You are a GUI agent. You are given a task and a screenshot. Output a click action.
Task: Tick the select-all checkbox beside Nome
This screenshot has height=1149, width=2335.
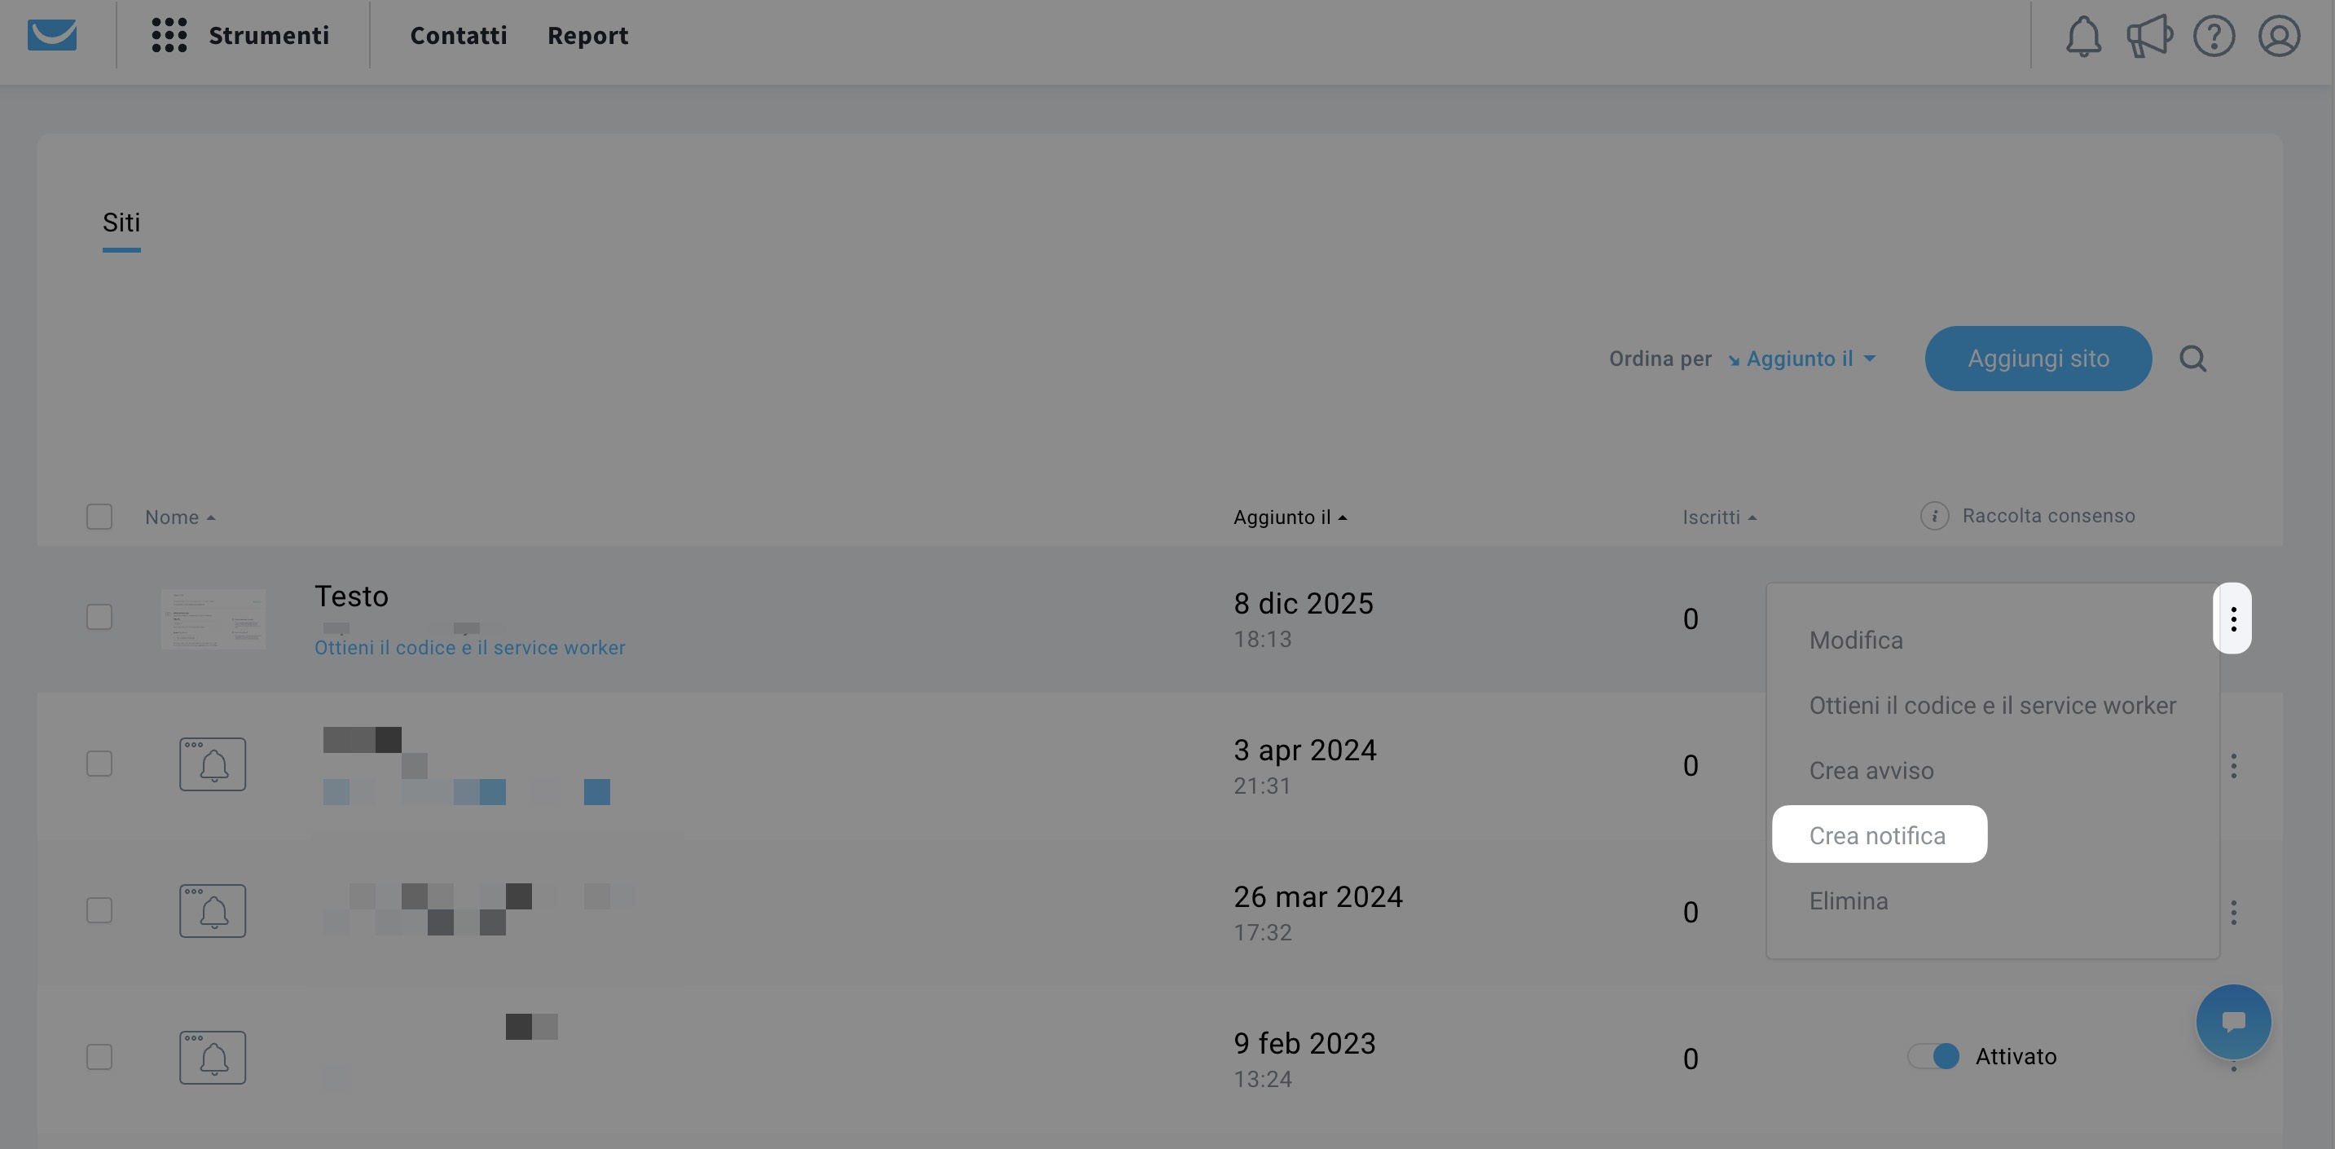[99, 517]
